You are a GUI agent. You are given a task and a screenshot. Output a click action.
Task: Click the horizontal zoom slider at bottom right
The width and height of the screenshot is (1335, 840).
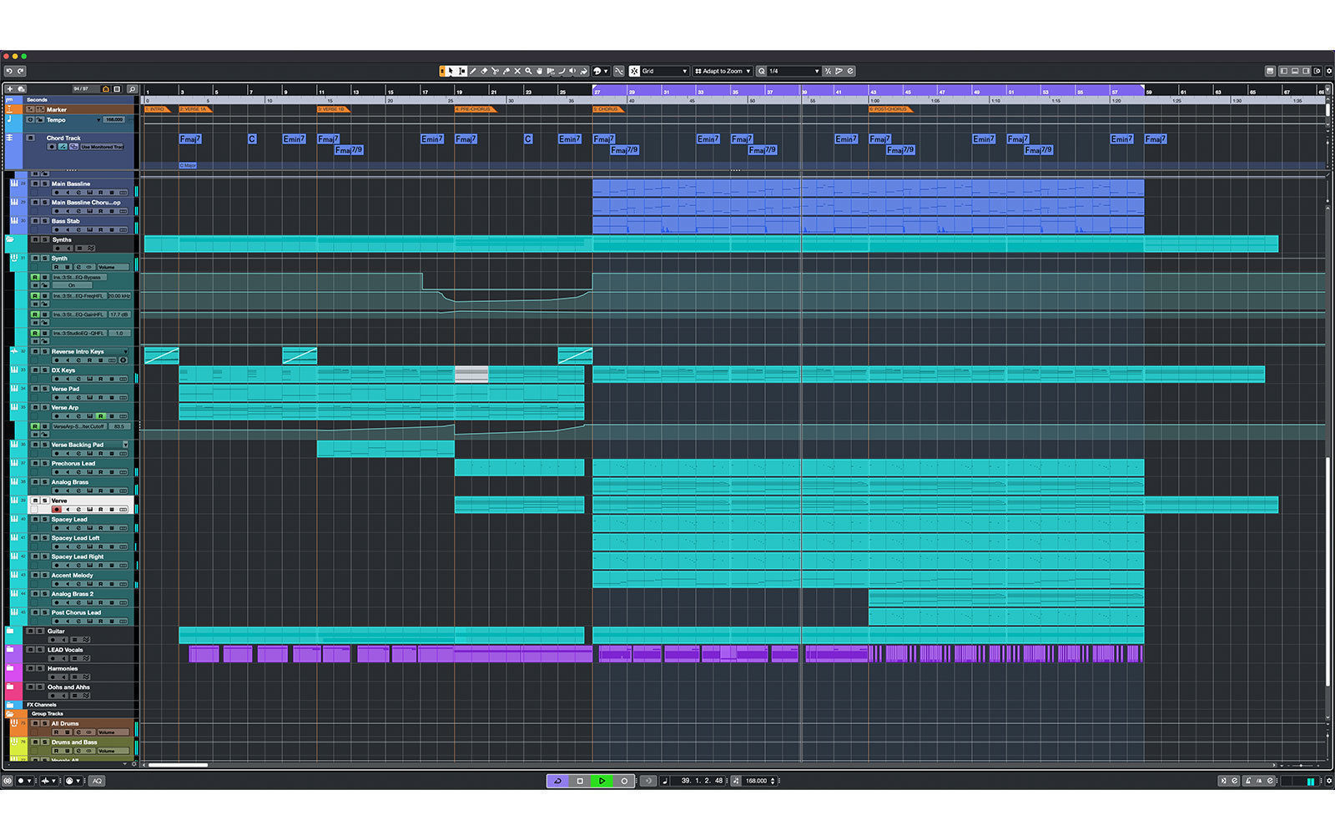click(1301, 765)
